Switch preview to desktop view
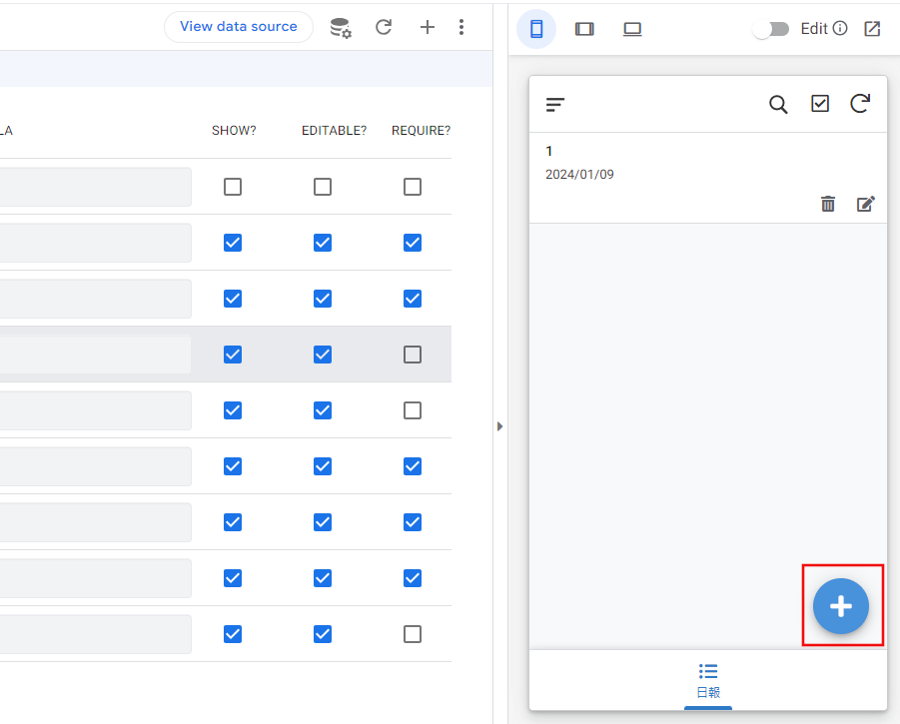 point(632,29)
